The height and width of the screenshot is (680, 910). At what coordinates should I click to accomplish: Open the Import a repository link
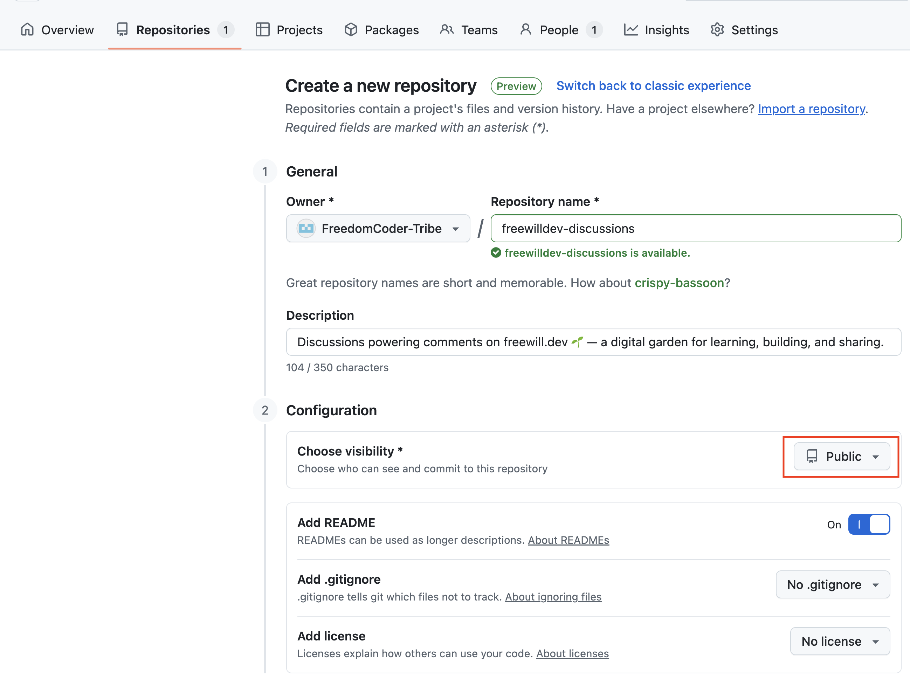click(811, 109)
